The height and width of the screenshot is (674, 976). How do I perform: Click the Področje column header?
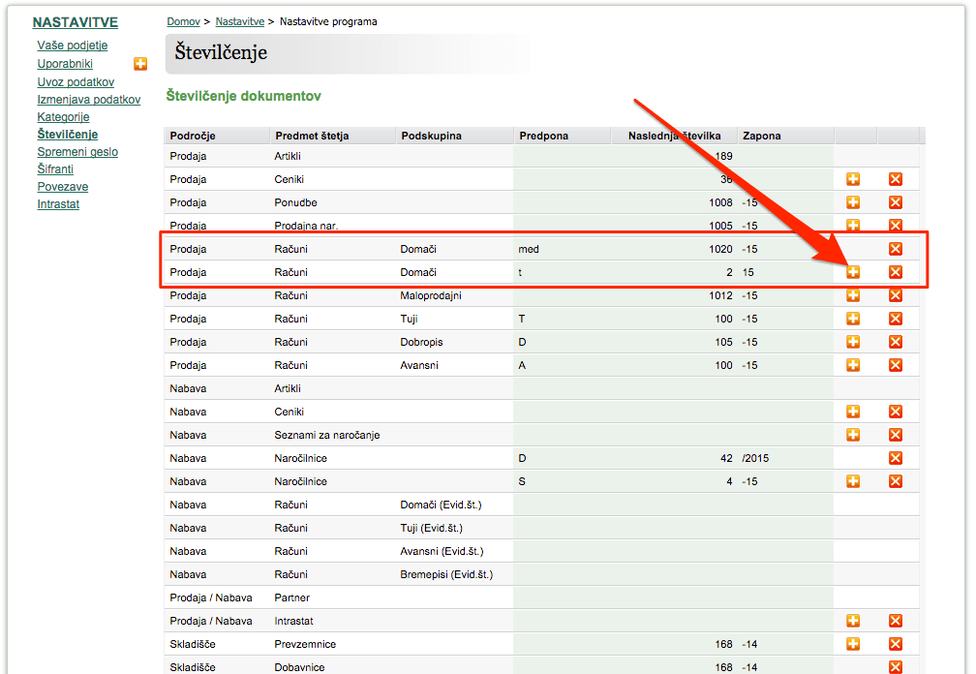pos(217,136)
